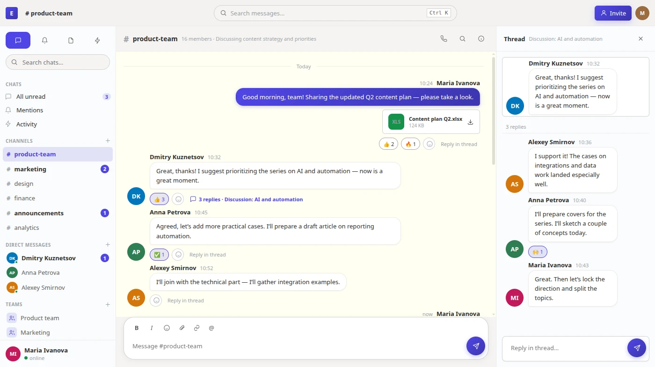Click Dmitry Kuznetsov's DK avatar in chat
655x367 pixels.
pyautogui.click(x=136, y=196)
